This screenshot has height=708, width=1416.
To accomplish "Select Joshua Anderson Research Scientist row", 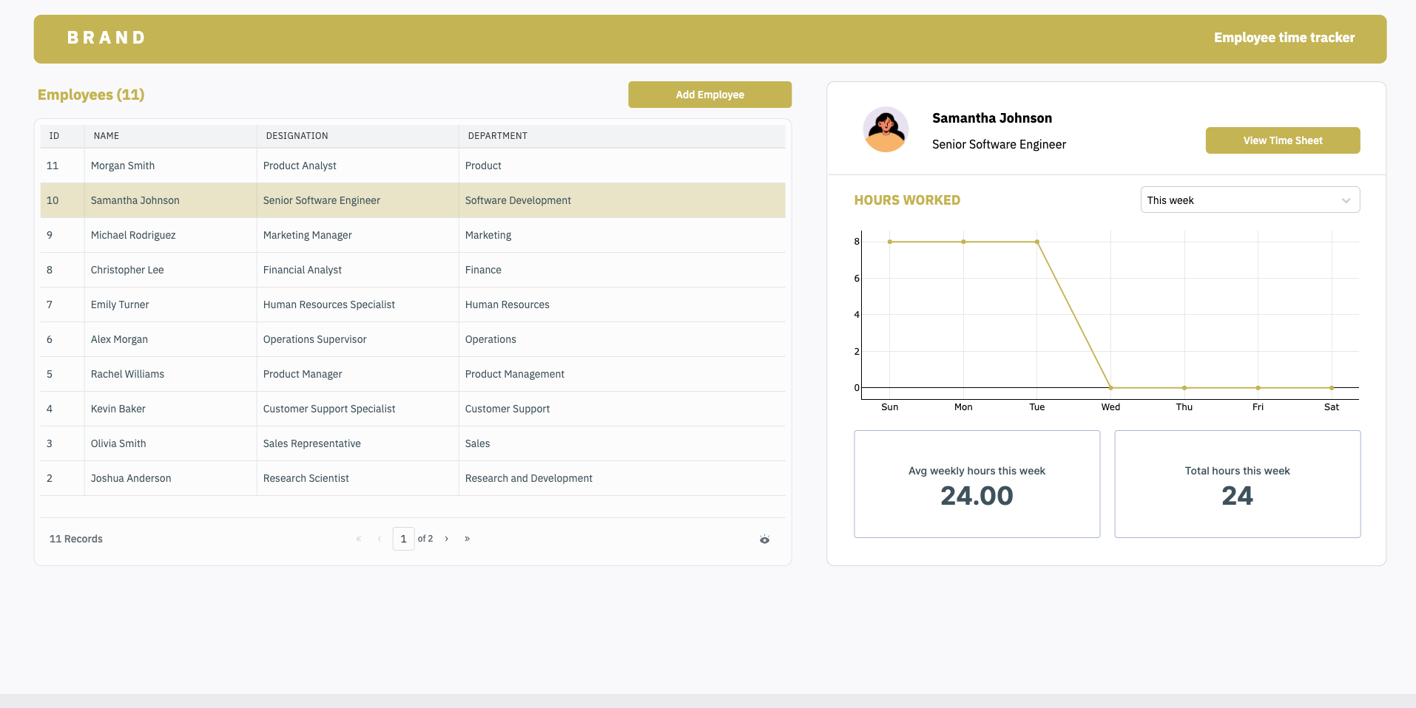I will (x=306, y=478).
